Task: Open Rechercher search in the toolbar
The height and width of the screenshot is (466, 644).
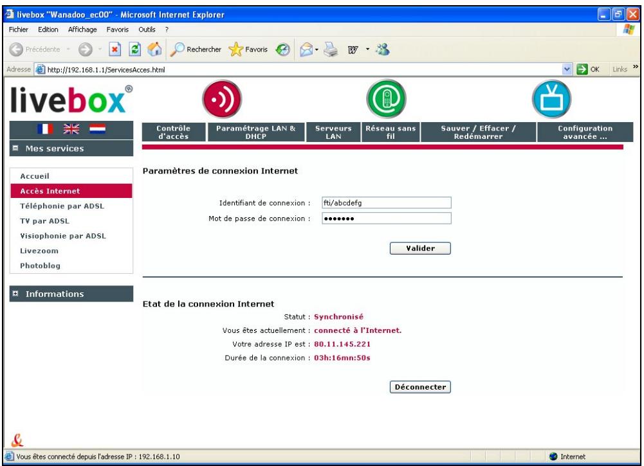Action: pos(196,49)
